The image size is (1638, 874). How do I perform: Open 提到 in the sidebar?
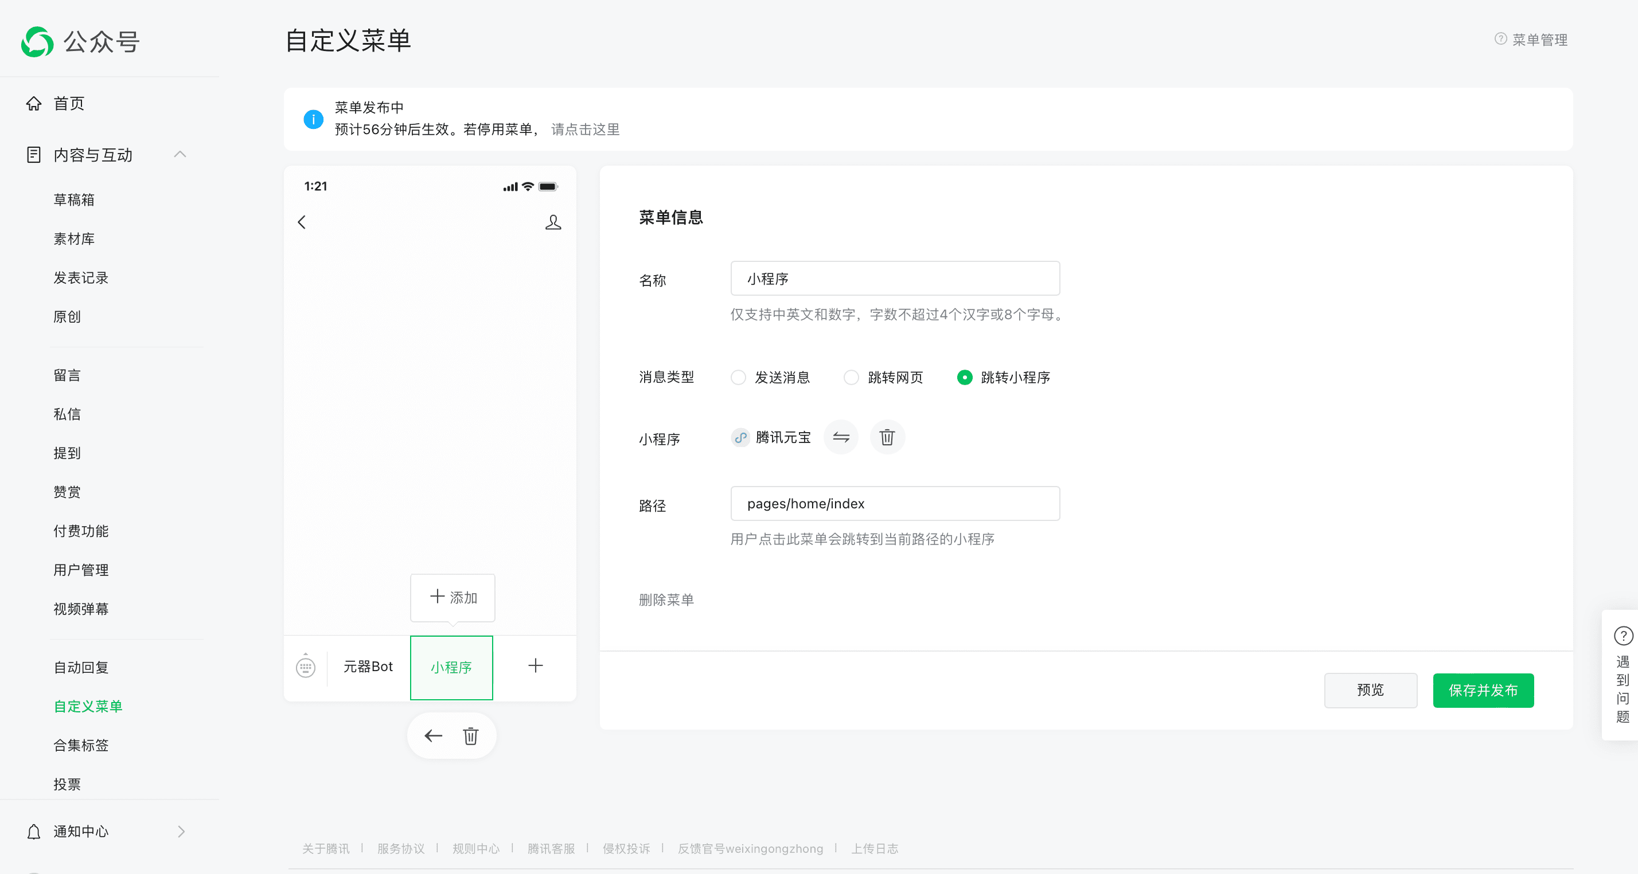pyautogui.click(x=67, y=453)
